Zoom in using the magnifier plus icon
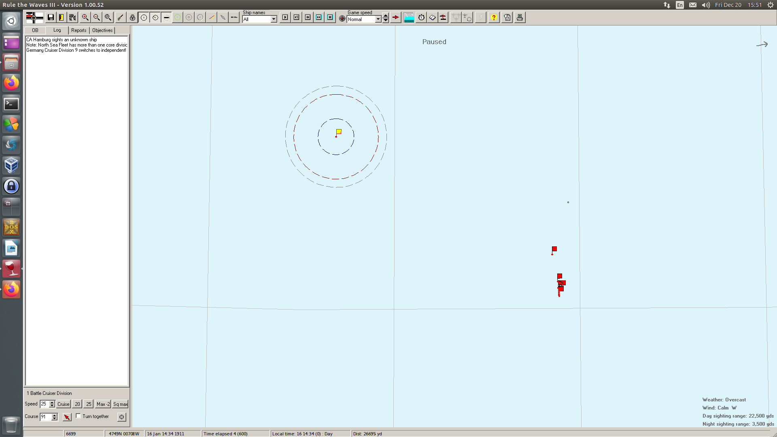Screen dimensions: 777x437 (x=85, y=17)
